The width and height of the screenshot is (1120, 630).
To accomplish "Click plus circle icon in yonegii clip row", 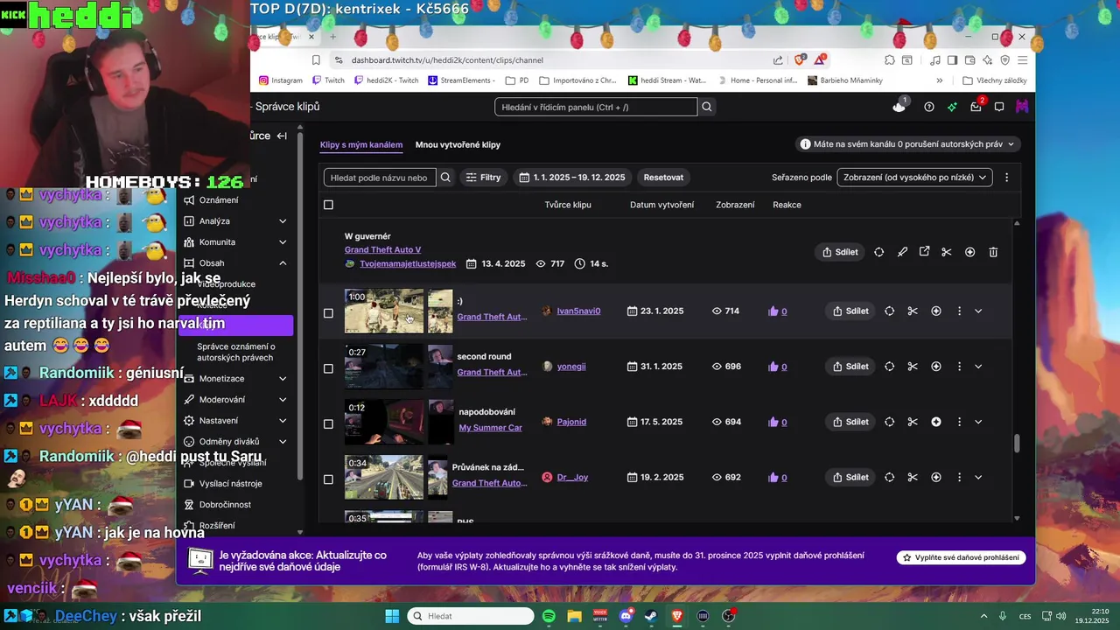I will click(x=936, y=367).
